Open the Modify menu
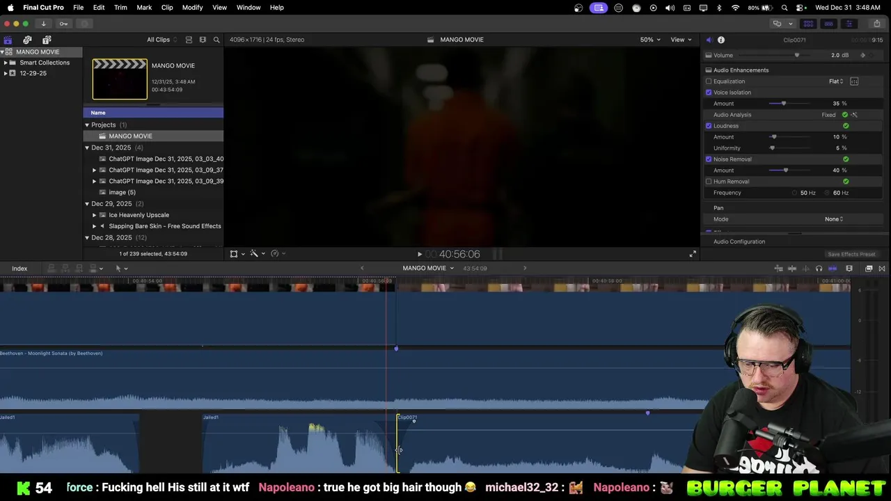 tap(192, 8)
